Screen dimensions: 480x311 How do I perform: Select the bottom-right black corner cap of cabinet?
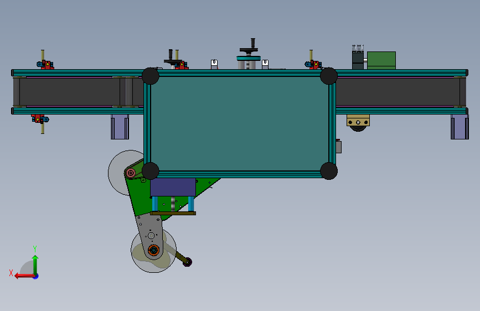click(x=329, y=171)
